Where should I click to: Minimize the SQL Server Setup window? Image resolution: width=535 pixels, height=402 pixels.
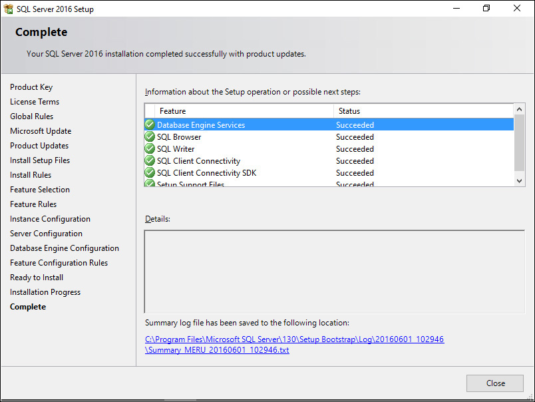[x=456, y=9]
